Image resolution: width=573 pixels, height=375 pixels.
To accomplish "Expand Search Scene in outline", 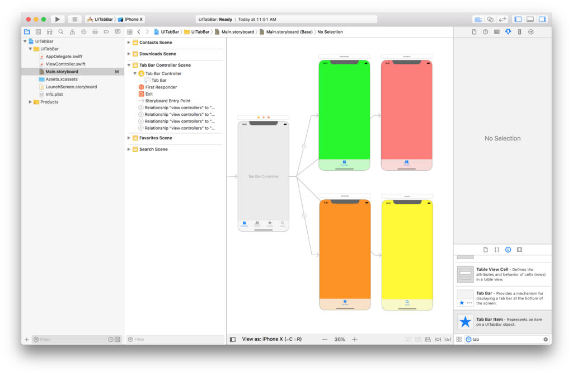I will pos(129,149).
